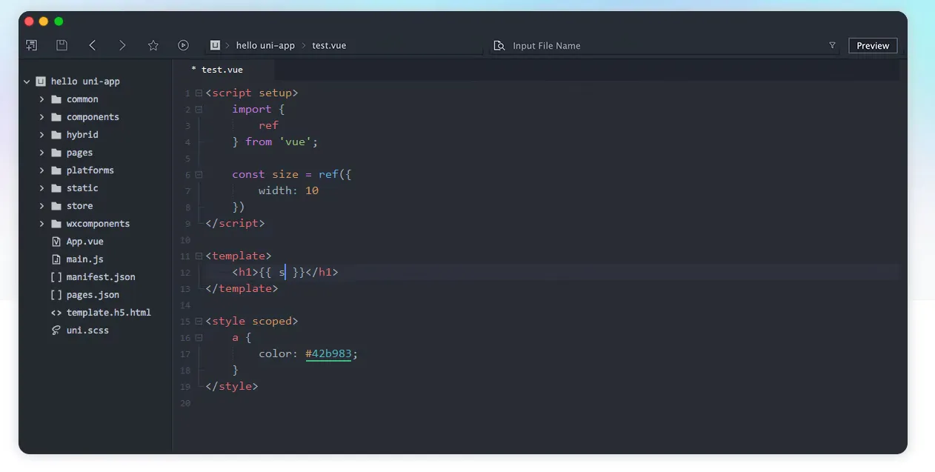The image size is (935, 472).
Task: Expand the components folder
Action: pyautogui.click(x=42, y=117)
